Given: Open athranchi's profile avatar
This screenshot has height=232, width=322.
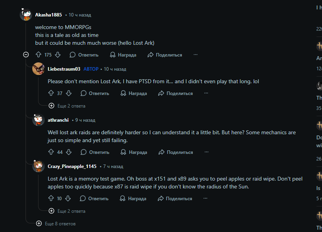Looking at the screenshot, I should click(38, 120).
